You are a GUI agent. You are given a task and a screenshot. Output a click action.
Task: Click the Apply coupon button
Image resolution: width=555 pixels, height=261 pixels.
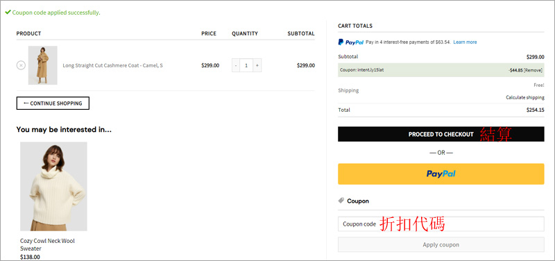point(441,245)
